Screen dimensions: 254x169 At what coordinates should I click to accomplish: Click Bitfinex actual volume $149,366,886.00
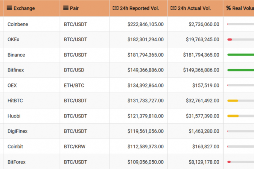pos(201,70)
